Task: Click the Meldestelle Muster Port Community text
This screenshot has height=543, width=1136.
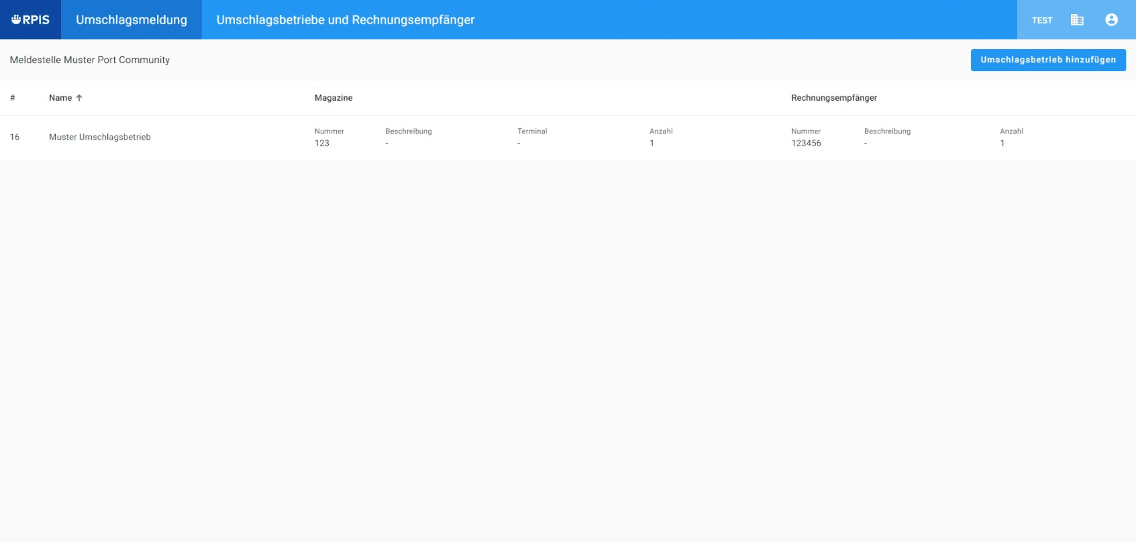Action: point(90,60)
